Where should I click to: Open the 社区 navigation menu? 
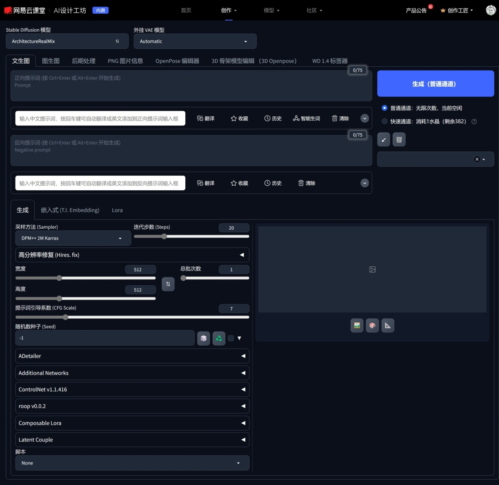coord(314,10)
